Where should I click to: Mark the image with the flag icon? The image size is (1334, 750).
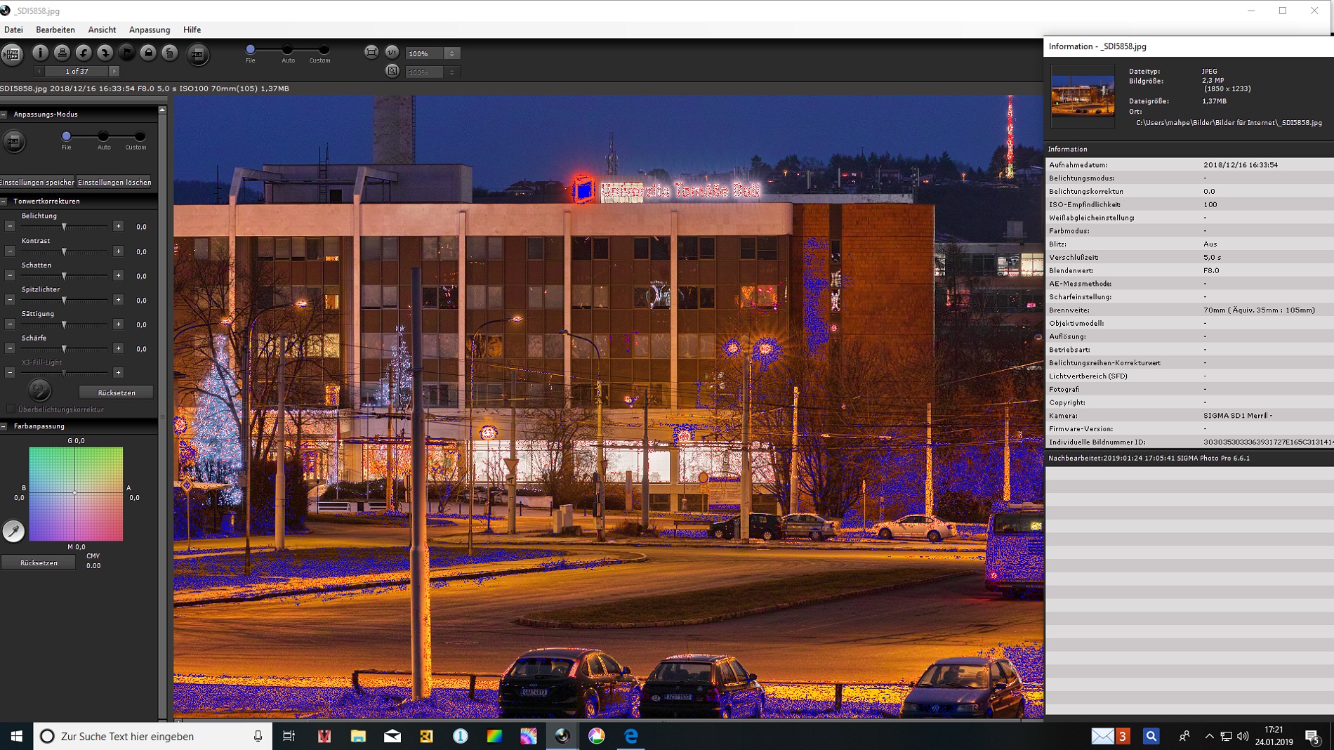point(126,53)
